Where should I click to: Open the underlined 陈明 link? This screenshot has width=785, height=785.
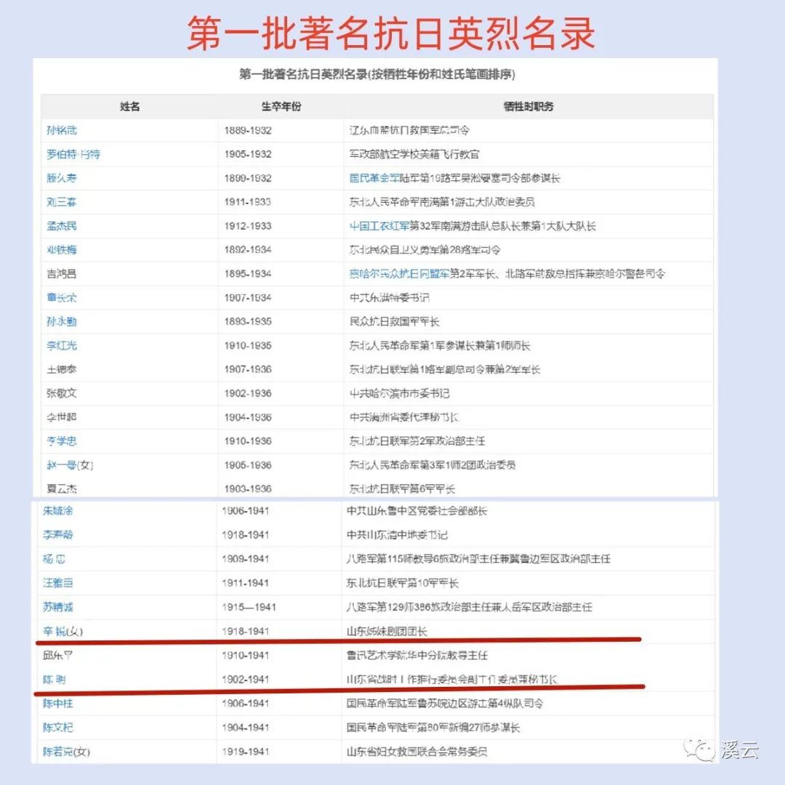[x=56, y=679]
